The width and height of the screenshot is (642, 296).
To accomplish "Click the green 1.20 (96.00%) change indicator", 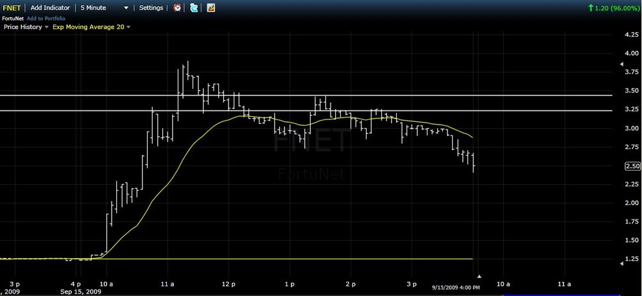I will point(614,8).
